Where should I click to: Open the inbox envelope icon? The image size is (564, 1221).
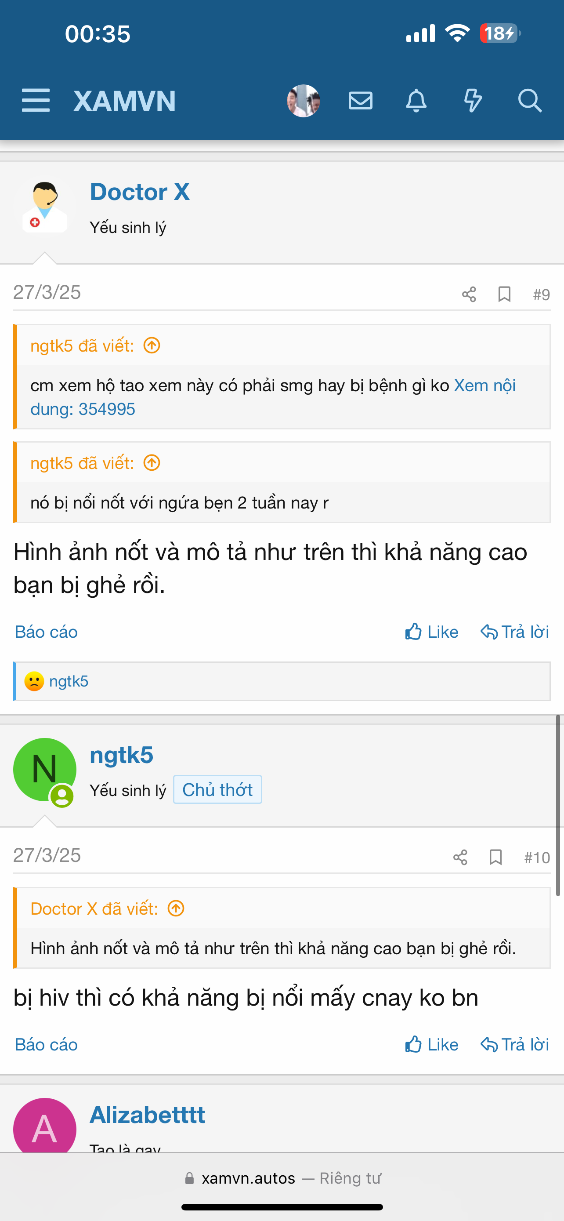tap(360, 101)
